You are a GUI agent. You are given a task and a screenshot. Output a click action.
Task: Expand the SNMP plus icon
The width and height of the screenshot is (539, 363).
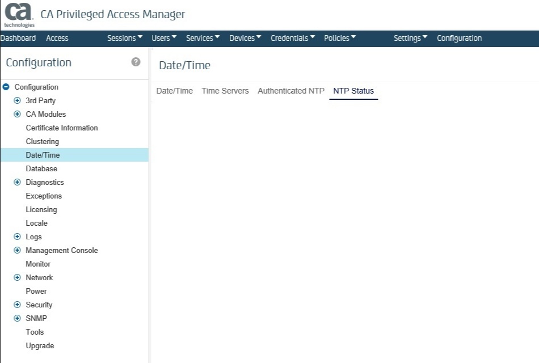[x=17, y=318]
